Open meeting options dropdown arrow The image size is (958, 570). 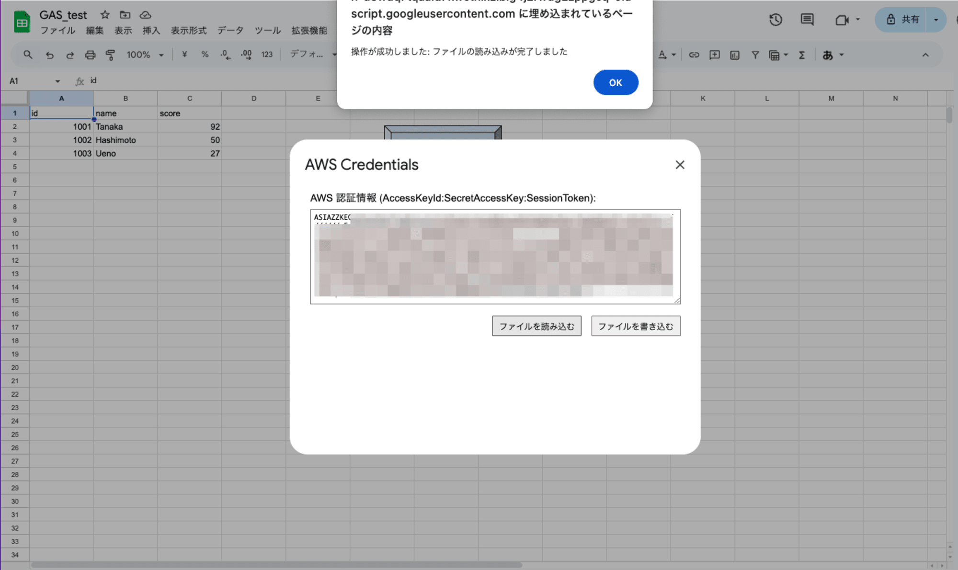[858, 20]
